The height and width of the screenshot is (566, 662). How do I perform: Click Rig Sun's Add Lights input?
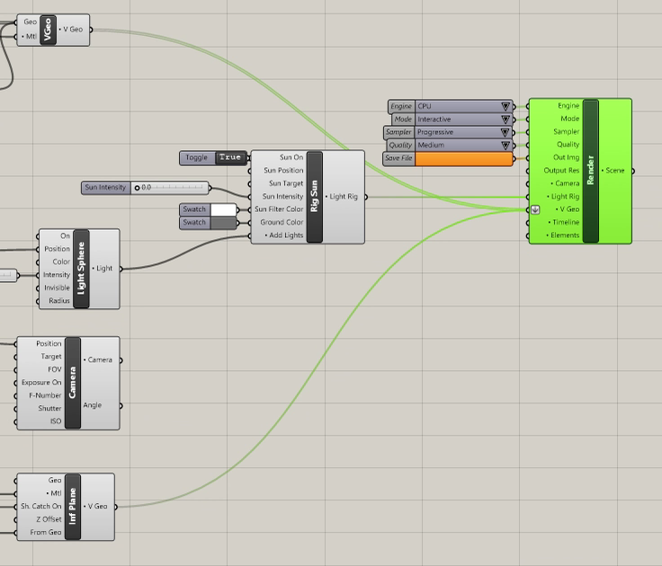pyautogui.click(x=283, y=235)
